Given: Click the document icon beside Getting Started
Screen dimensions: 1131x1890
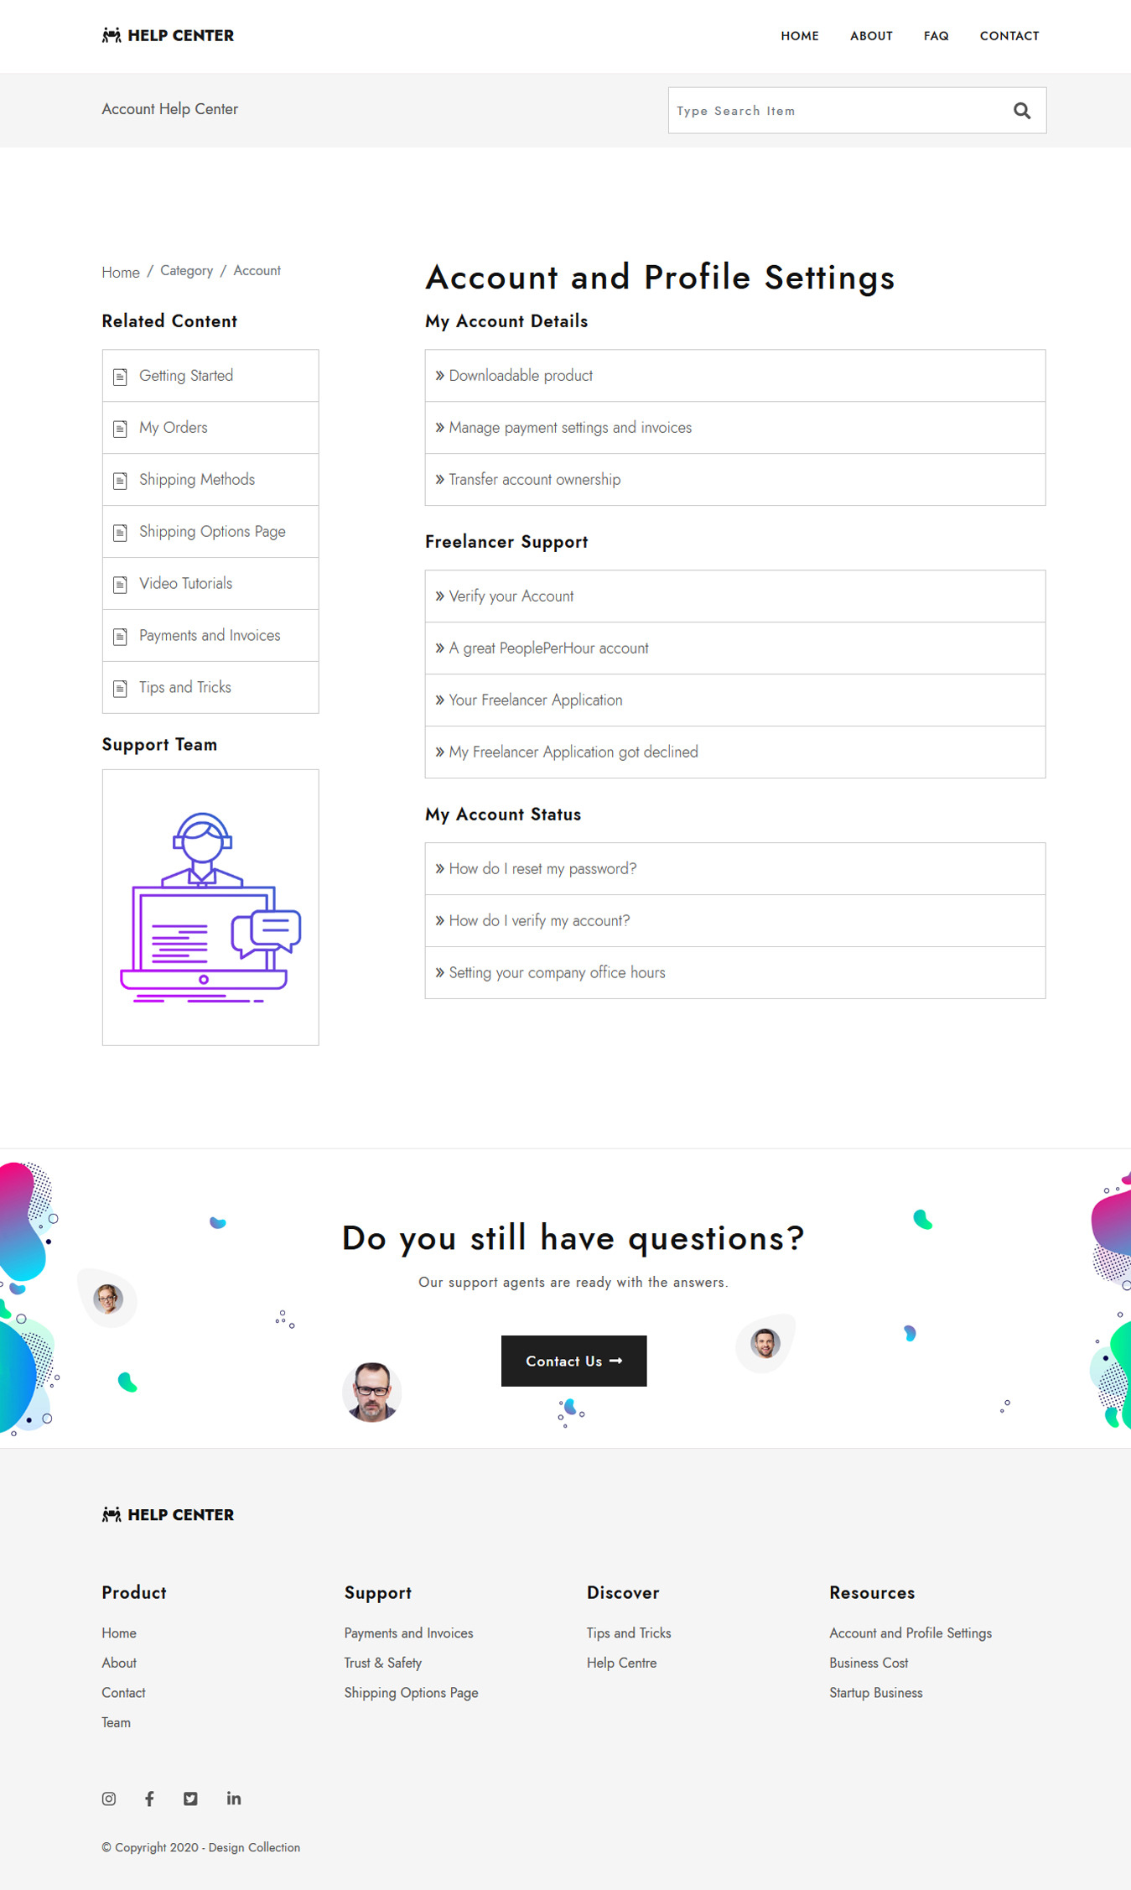Looking at the screenshot, I should coord(120,377).
